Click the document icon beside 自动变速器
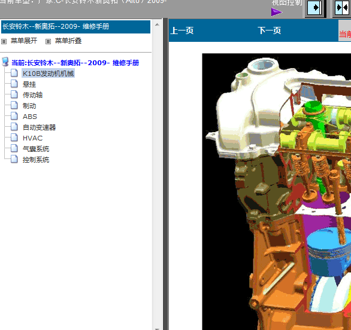 pyautogui.click(x=14, y=127)
